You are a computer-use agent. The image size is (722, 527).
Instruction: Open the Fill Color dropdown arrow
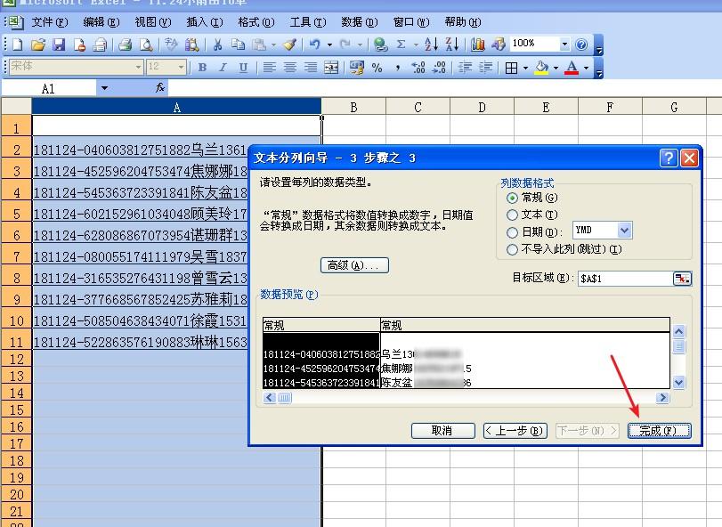coord(556,69)
